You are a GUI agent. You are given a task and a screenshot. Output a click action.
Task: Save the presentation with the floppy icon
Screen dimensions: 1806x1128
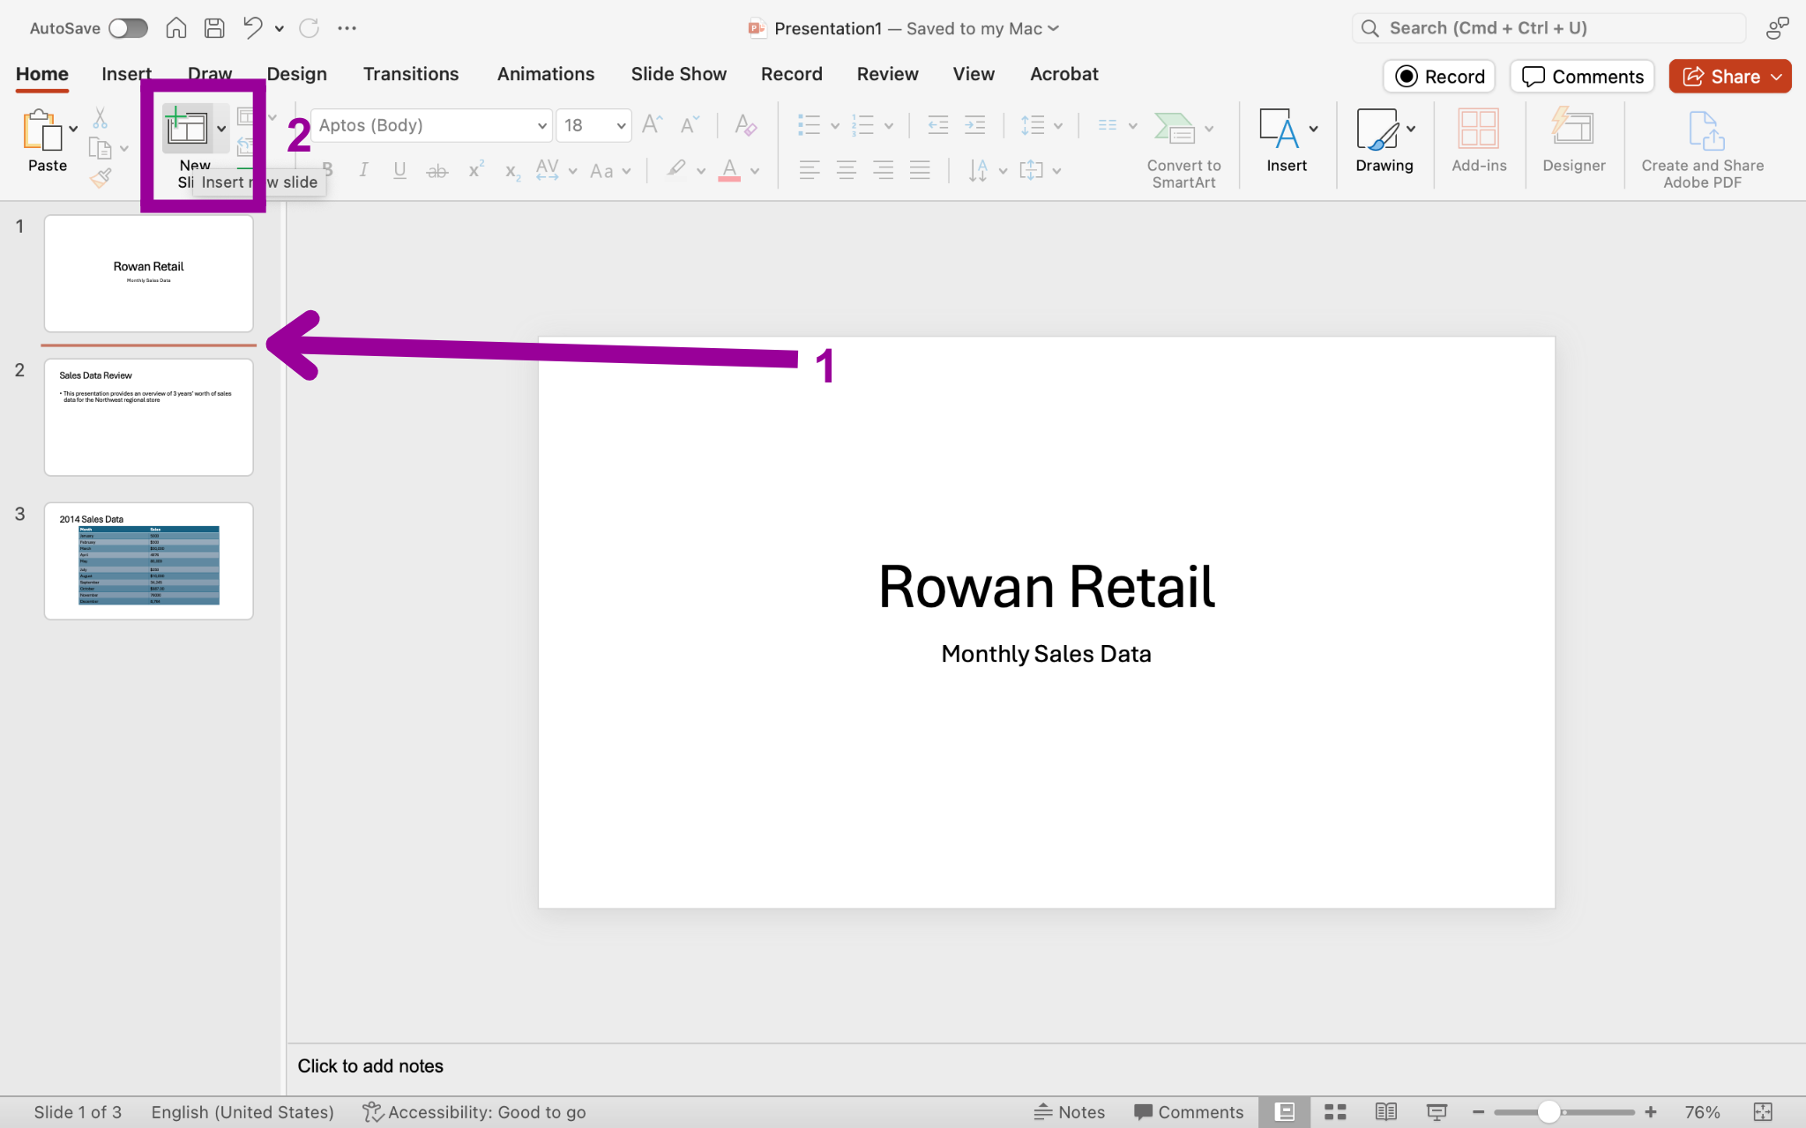214,28
